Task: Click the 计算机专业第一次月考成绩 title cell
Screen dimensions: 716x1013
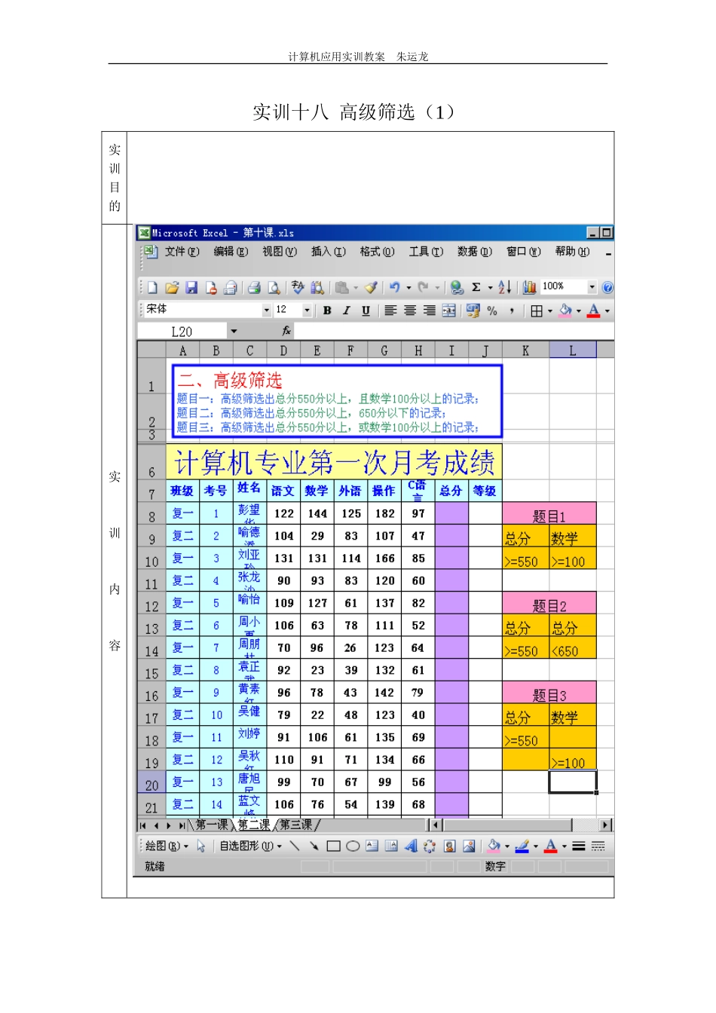Action: click(x=334, y=461)
